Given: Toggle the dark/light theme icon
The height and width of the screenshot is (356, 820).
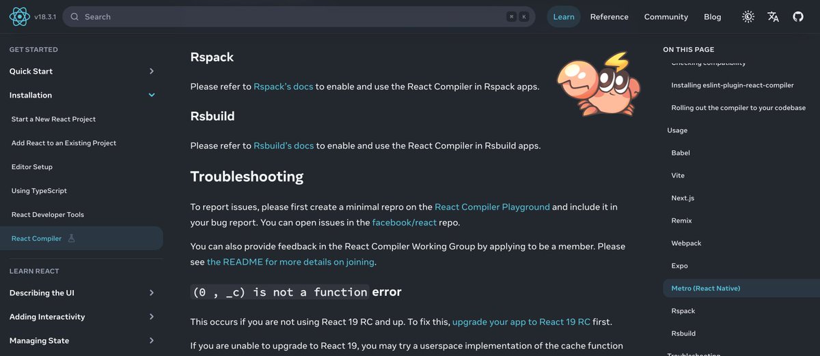Looking at the screenshot, I should point(748,16).
